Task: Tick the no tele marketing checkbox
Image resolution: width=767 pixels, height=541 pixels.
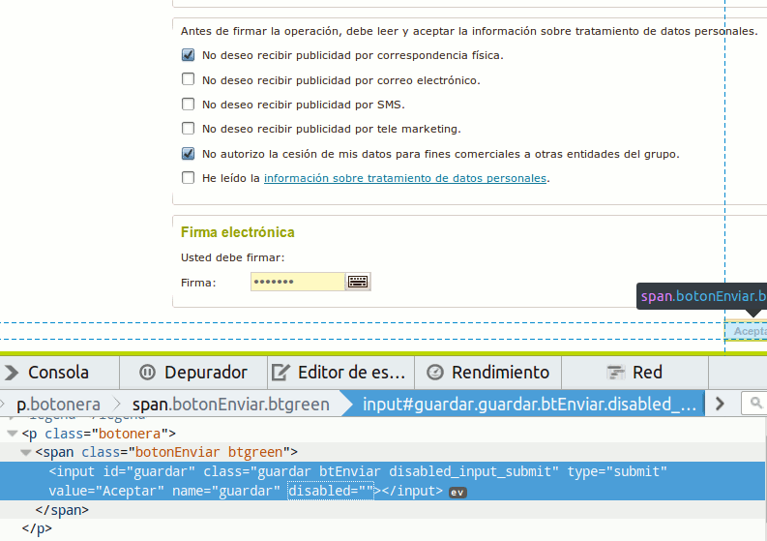Action: point(189,128)
